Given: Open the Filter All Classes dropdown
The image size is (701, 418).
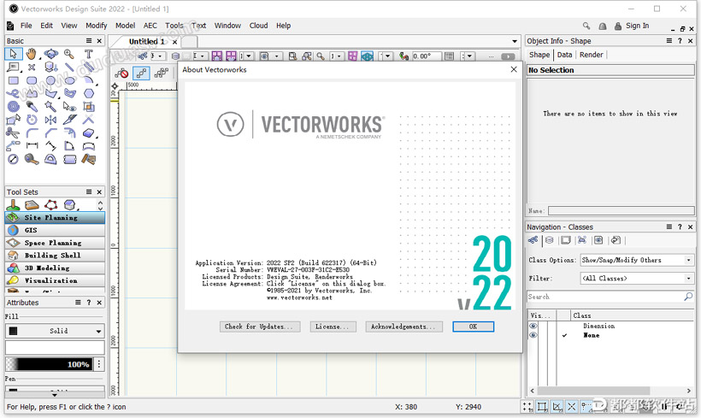Looking at the screenshot, I should [637, 278].
